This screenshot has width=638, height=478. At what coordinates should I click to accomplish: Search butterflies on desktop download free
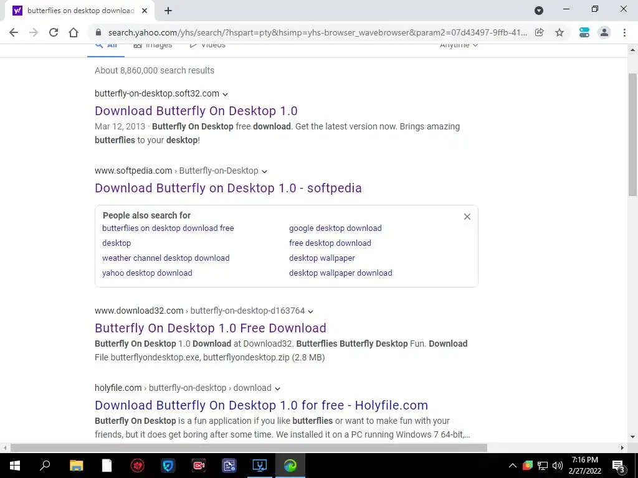point(168,228)
